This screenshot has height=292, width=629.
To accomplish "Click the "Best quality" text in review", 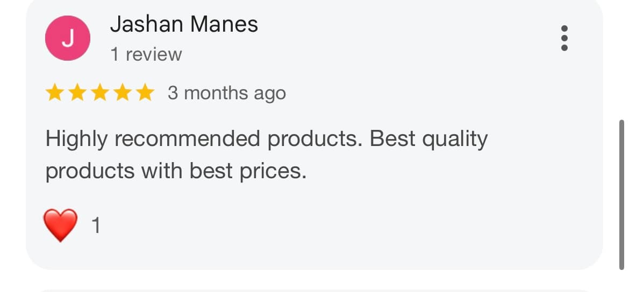I will pos(429,139).
